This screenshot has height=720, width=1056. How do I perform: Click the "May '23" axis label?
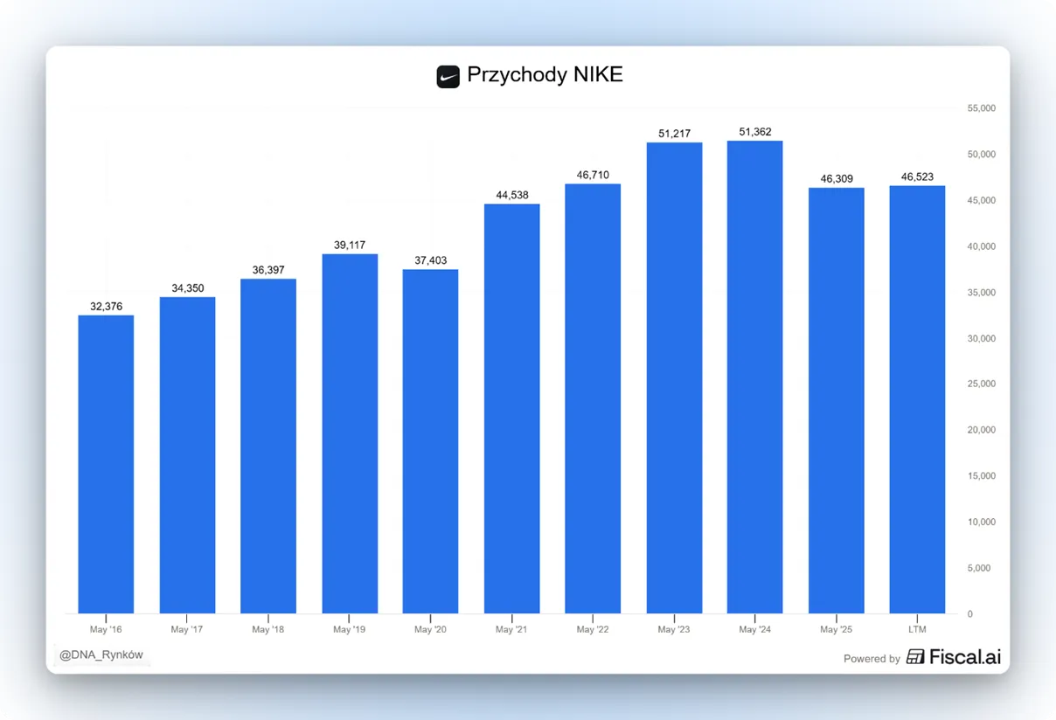click(674, 629)
